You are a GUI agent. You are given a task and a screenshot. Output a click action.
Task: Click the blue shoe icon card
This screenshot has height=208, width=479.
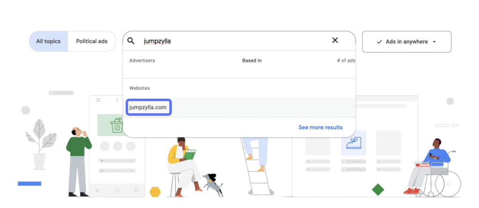[353, 142]
